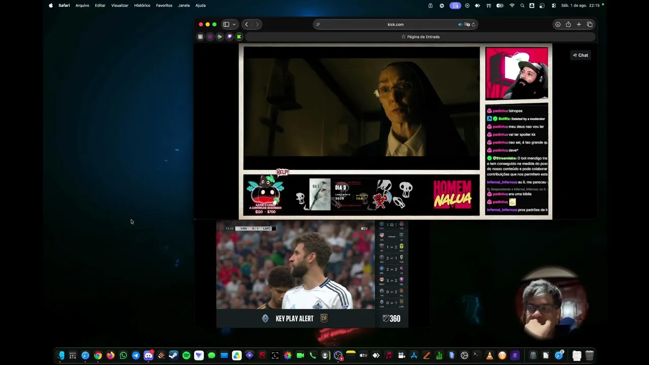Viewport: 649px width, 365px height.
Task: Open Telegram from the Dock
Action: click(136, 355)
